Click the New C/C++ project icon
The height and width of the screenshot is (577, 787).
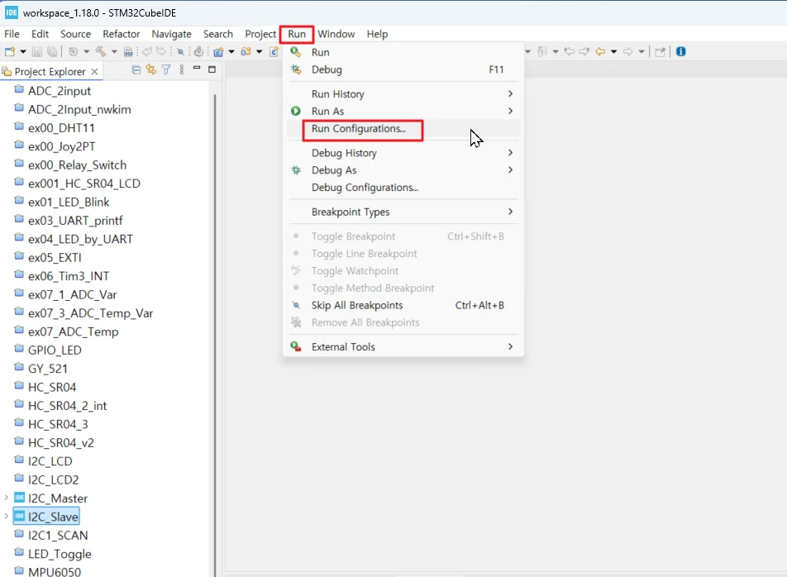coord(218,52)
